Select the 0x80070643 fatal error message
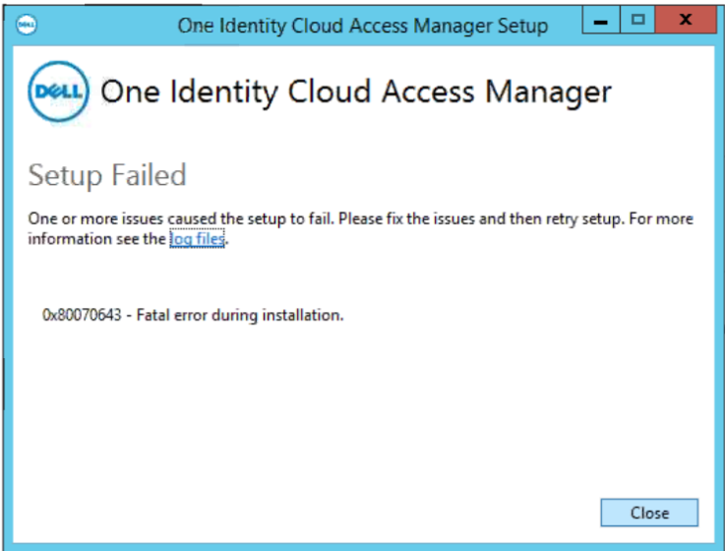Screen dimensions: 725x551 pos(193,315)
